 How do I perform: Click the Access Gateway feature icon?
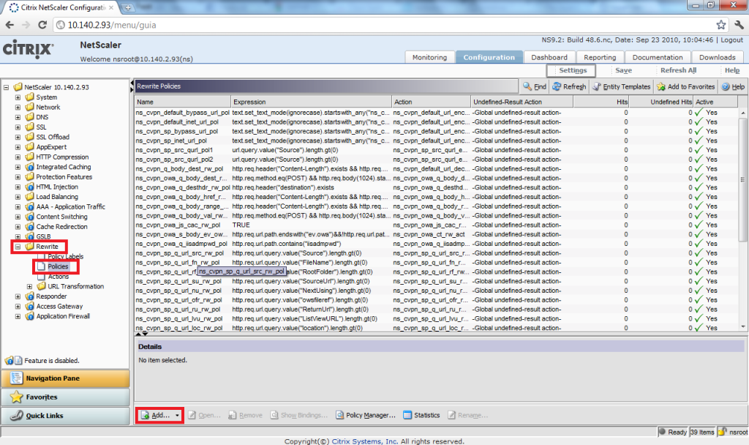point(29,307)
